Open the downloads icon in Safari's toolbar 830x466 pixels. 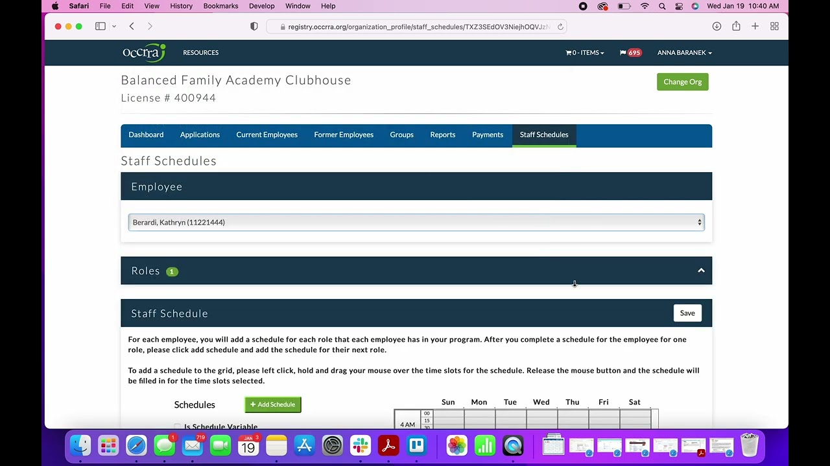coord(717,26)
